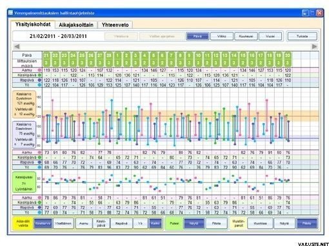The image size is (329, 246).
Task: Toggle pulse Näytä show button
Action: click(194, 223)
